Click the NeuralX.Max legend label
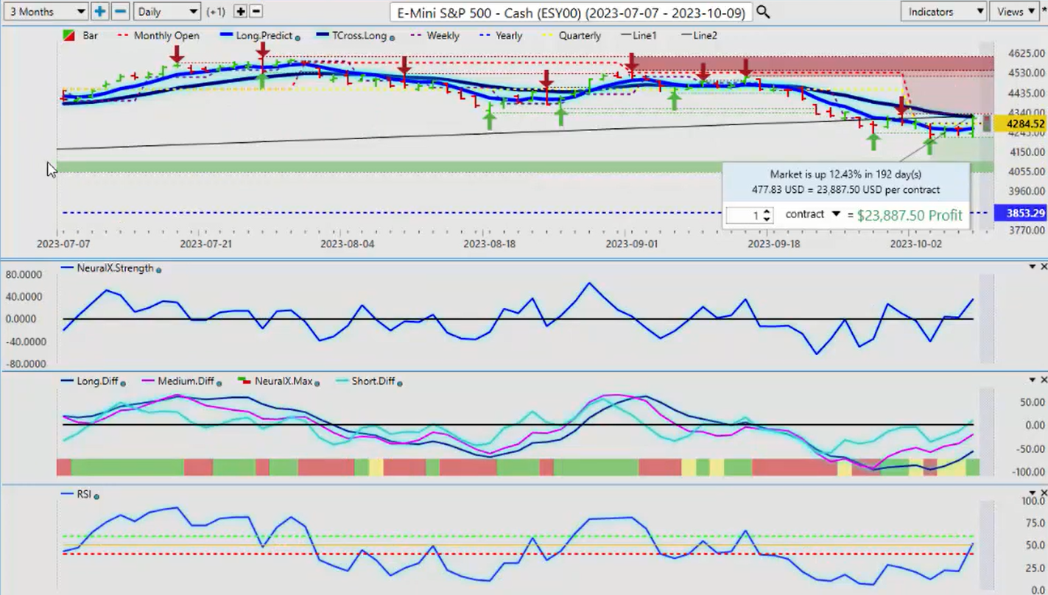 pyautogui.click(x=284, y=381)
